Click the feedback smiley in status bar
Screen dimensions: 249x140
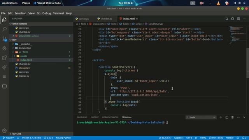[x=238, y=138]
